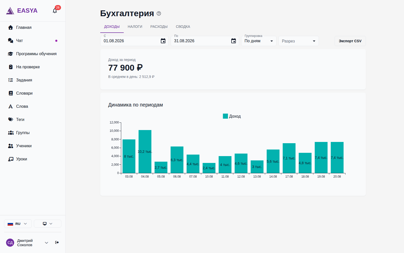Switch to the Расходы tab
The height and width of the screenshot is (253, 404).
click(x=159, y=27)
